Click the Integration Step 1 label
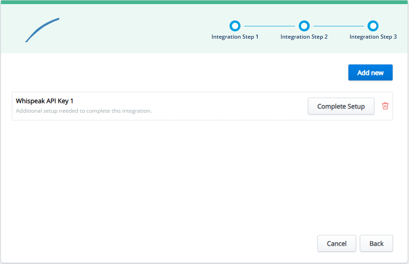 (x=235, y=37)
